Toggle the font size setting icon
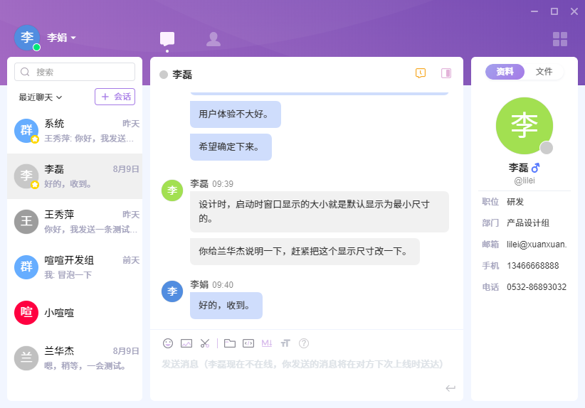585x408 pixels. click(x=285, y=343)
